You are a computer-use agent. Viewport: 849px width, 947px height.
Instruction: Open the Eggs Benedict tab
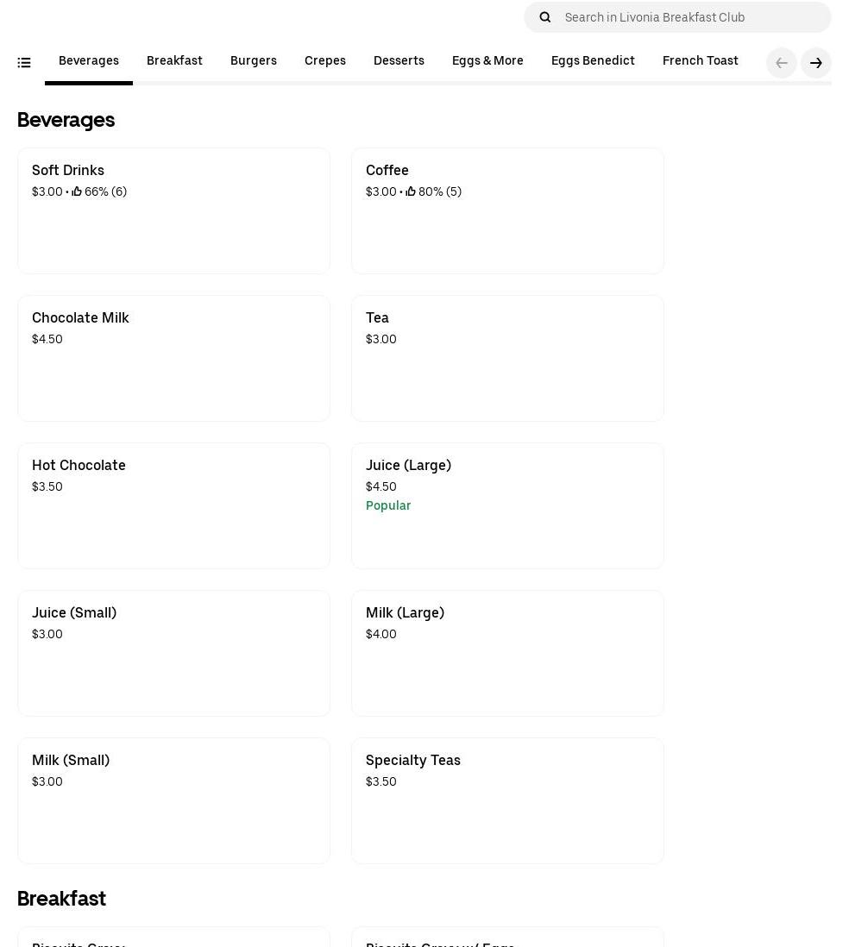coord(593,61)
